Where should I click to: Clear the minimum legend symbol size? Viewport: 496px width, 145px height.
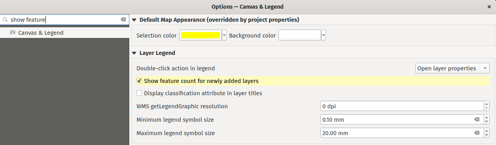pos(477,120)
